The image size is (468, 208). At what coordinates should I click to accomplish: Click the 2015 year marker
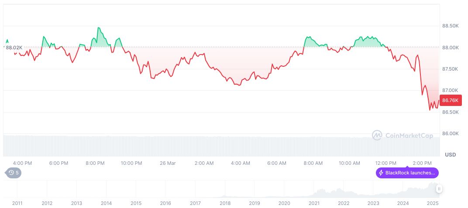coord(136,203)
